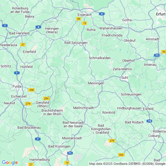Select the Mellrichstadt town label
The width and height of the screenshot is (166, 166).
click(83, 108)
